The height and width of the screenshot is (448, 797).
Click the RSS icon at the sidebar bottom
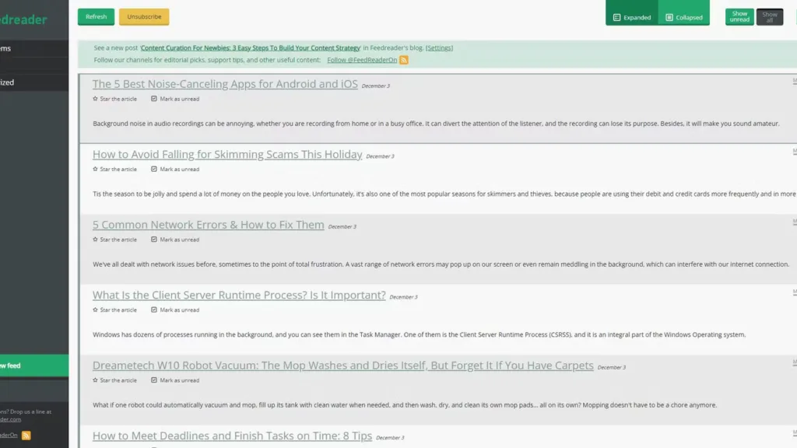point(26,436)
